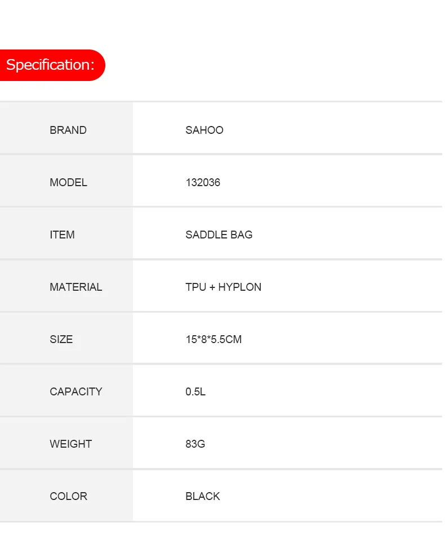Select the CAPACITY label cell

click(66, 390)
